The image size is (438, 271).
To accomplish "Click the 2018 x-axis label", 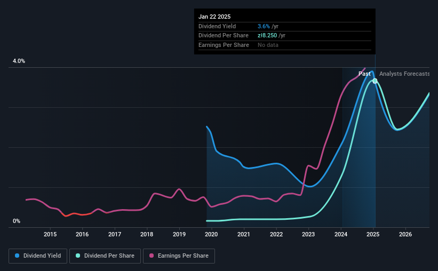I will [147, 234].
